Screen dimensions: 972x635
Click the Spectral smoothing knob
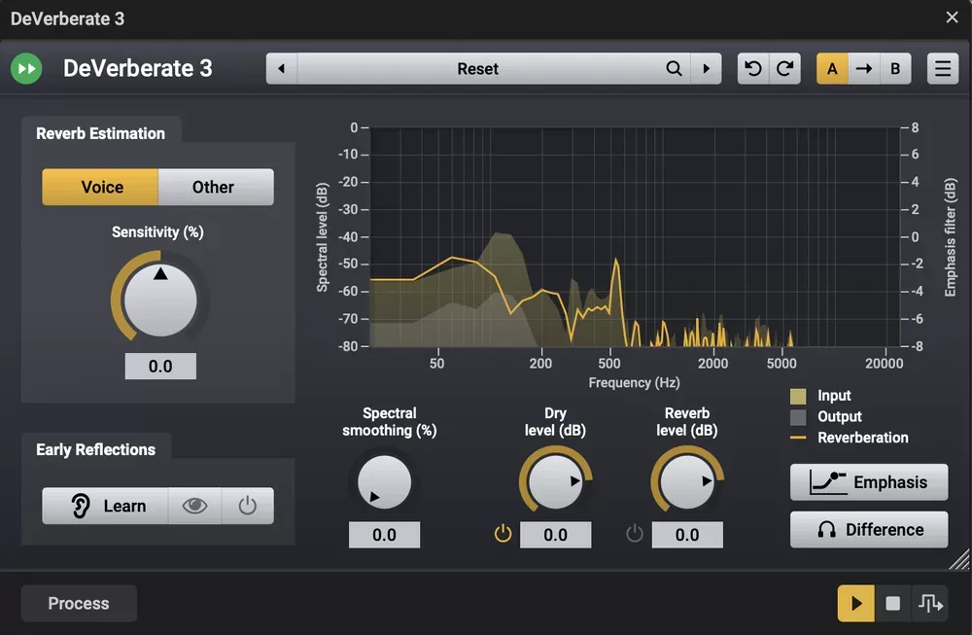(384, 481)
